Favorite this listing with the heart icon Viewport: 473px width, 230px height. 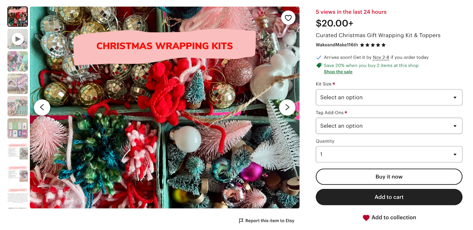pyautogui.click(x=288, y=18)
